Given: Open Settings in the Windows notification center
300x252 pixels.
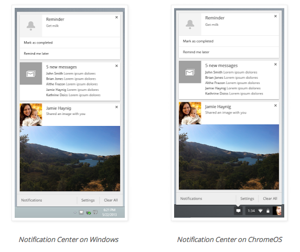Looking at the screenshot, I should click(x=88, y=200).
